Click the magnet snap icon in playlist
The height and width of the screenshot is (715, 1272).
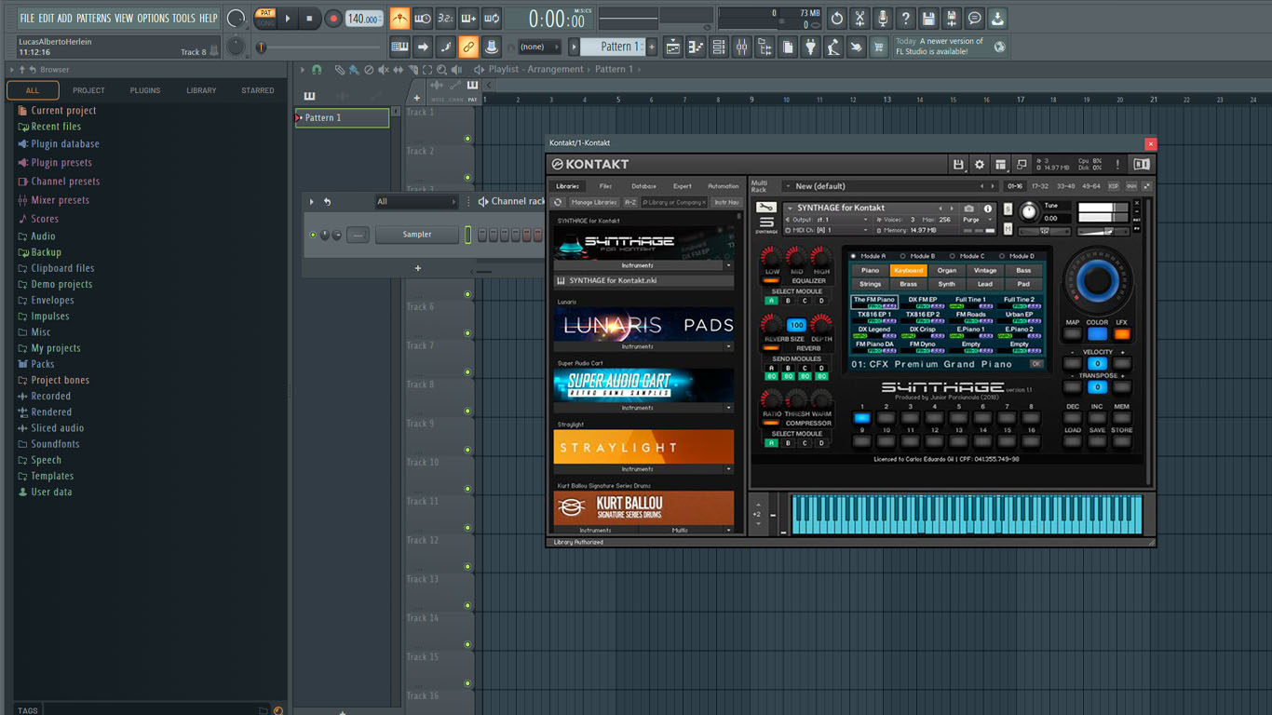coord(317,69)
